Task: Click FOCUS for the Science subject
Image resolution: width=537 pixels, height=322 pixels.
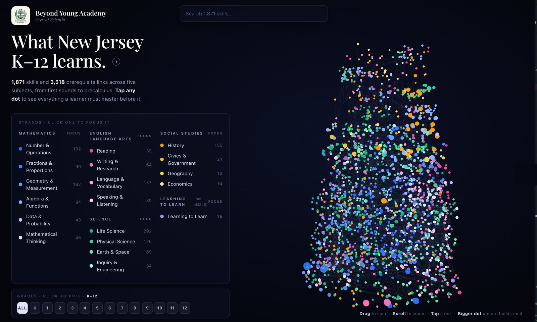Action: (x=144, y=219)
